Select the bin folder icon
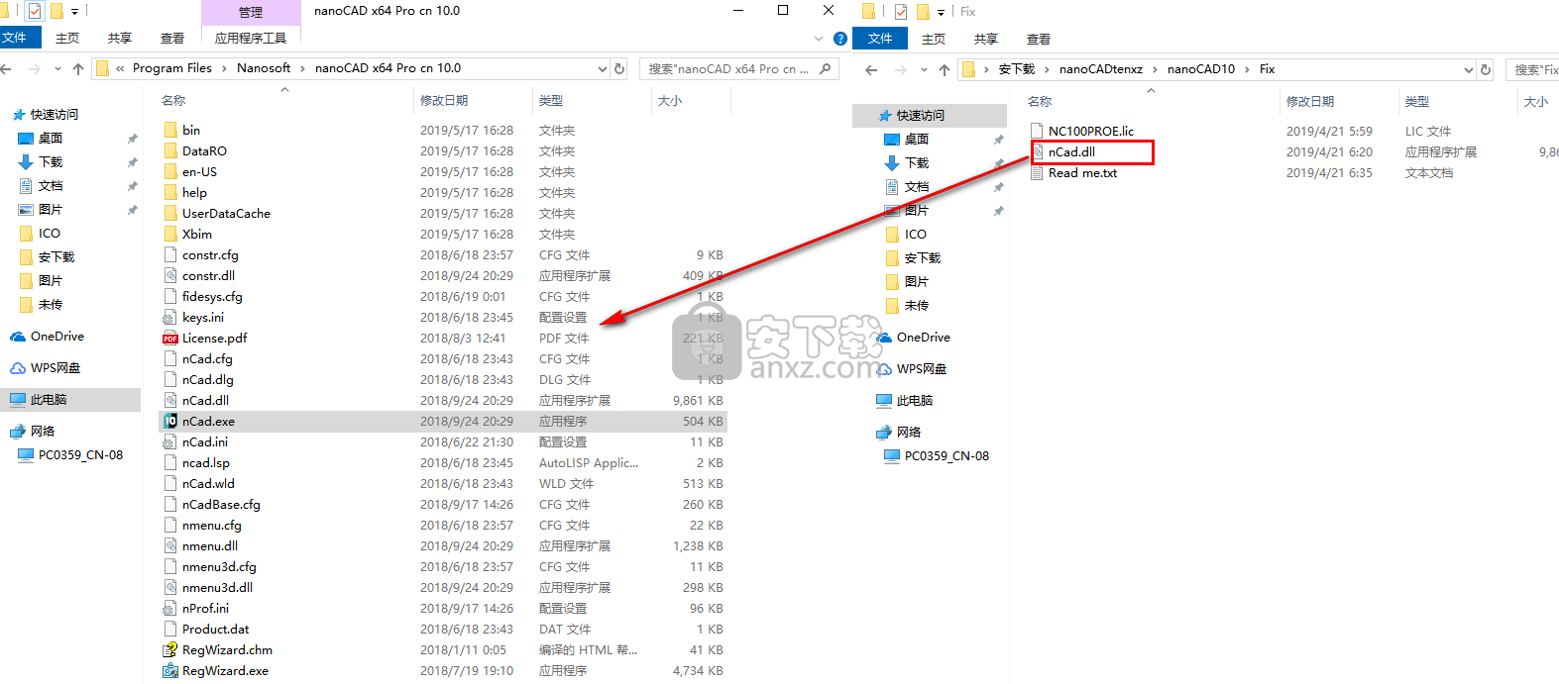The width and height of the screenshot is (1559, 684). coord(170,131)
